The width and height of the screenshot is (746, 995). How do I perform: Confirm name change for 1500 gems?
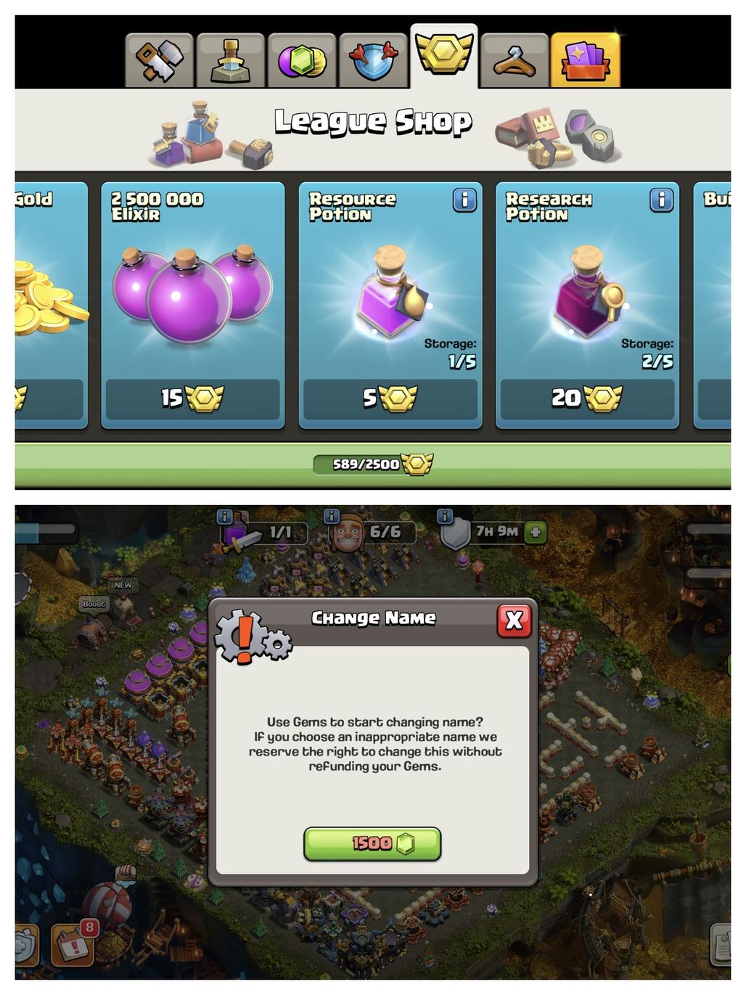coord(372,843)
